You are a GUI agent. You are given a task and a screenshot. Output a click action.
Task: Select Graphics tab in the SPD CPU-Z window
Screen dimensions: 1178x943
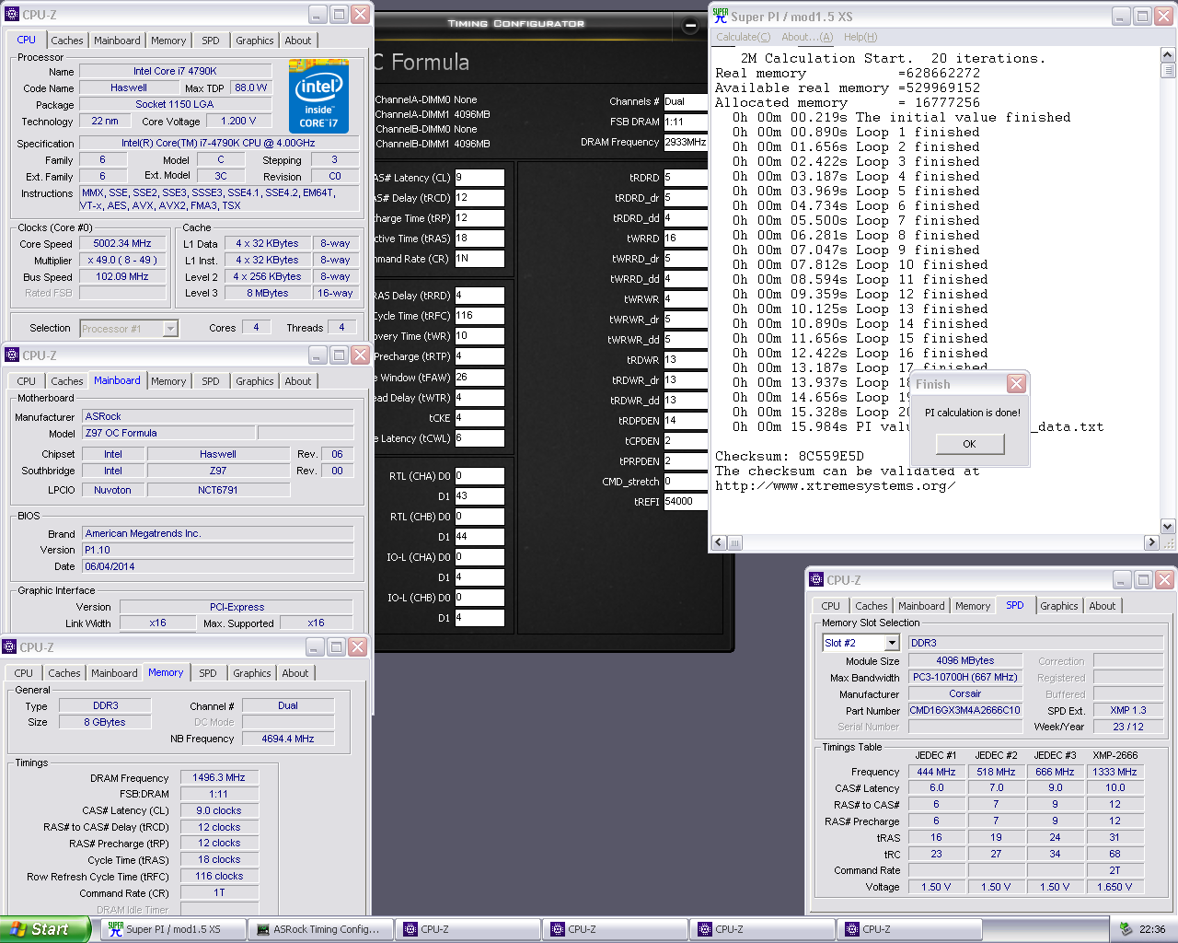pos(1059,606)
